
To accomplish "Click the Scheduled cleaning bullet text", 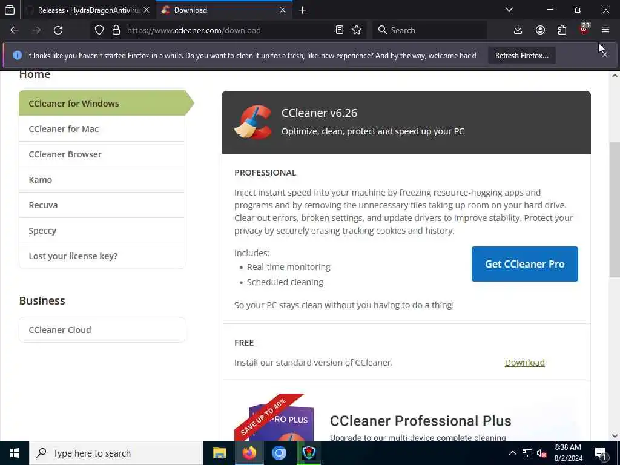I will (285, 282).
